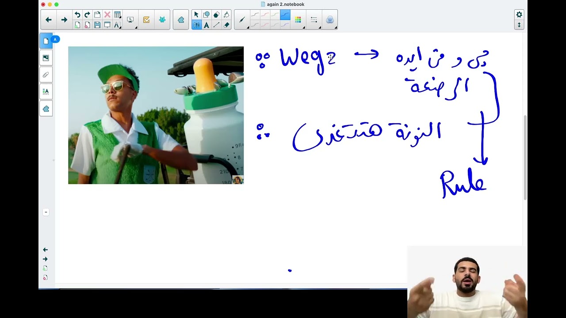Open a file with the folder icon

(97, 15)
